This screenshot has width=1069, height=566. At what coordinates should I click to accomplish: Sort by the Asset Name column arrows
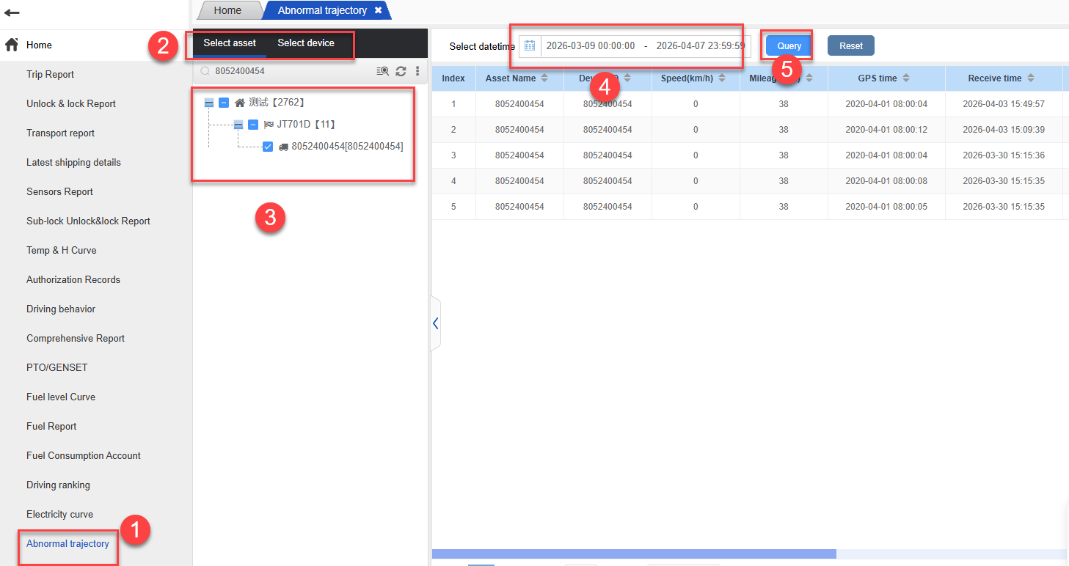pyautogui.click(x=544, y=78)
